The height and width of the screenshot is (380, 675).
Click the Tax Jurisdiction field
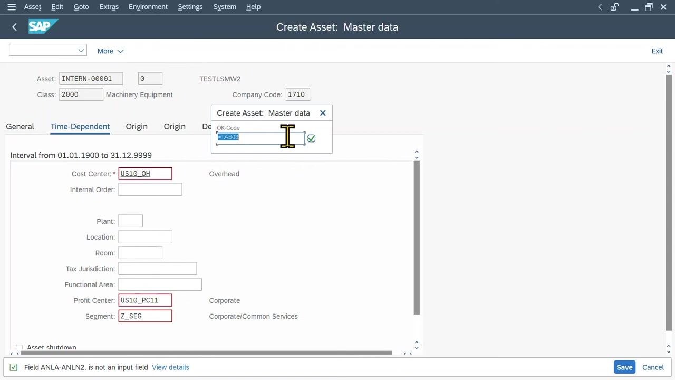coord(158,269)
